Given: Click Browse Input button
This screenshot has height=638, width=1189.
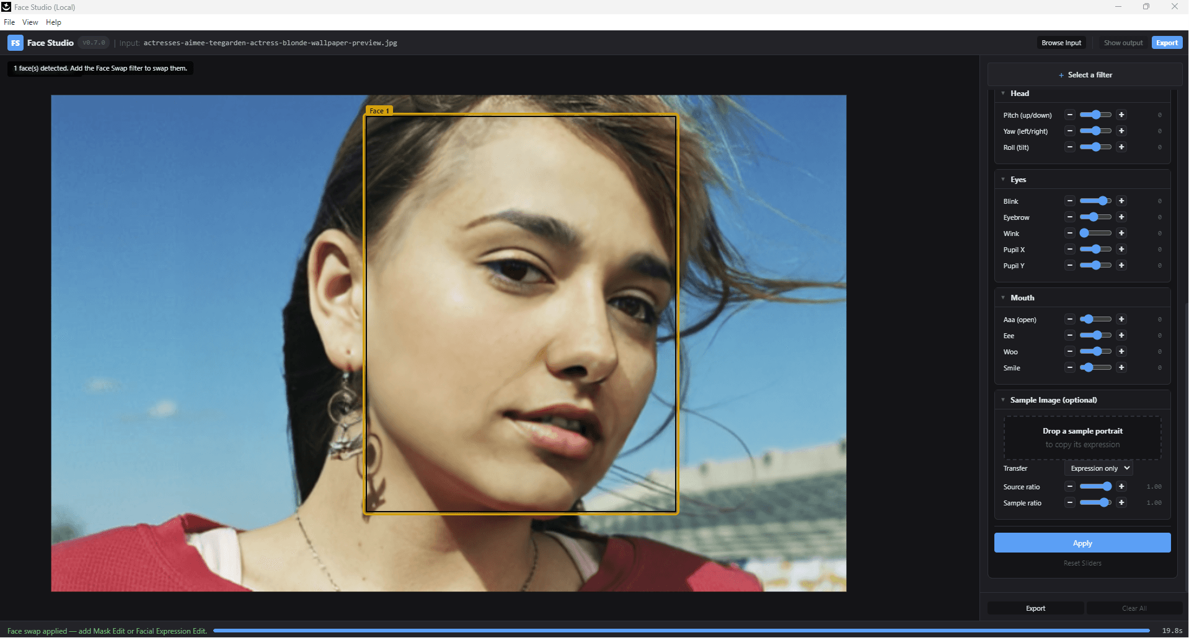Looking at the screenshot, I should (1061, 43).
